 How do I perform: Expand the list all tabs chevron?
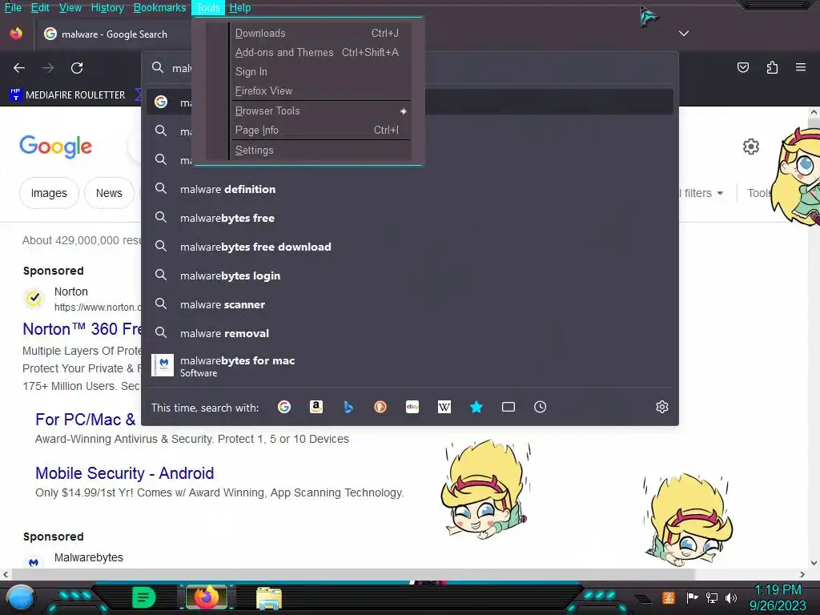coord(684,34)
